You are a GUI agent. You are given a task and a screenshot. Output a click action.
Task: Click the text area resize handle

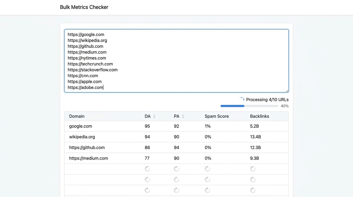287,91
